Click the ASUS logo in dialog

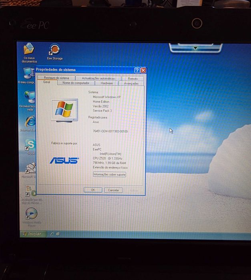[64, 160]
